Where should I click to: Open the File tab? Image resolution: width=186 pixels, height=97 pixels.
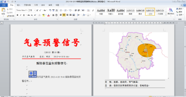4,5
